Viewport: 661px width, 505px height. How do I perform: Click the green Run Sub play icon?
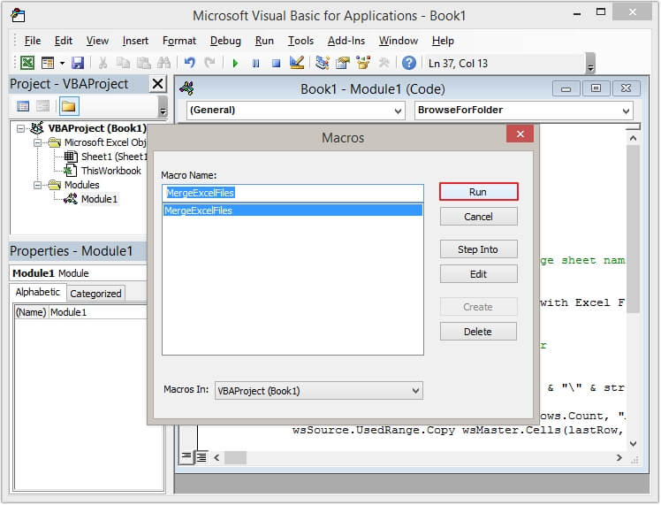point(235,63)
